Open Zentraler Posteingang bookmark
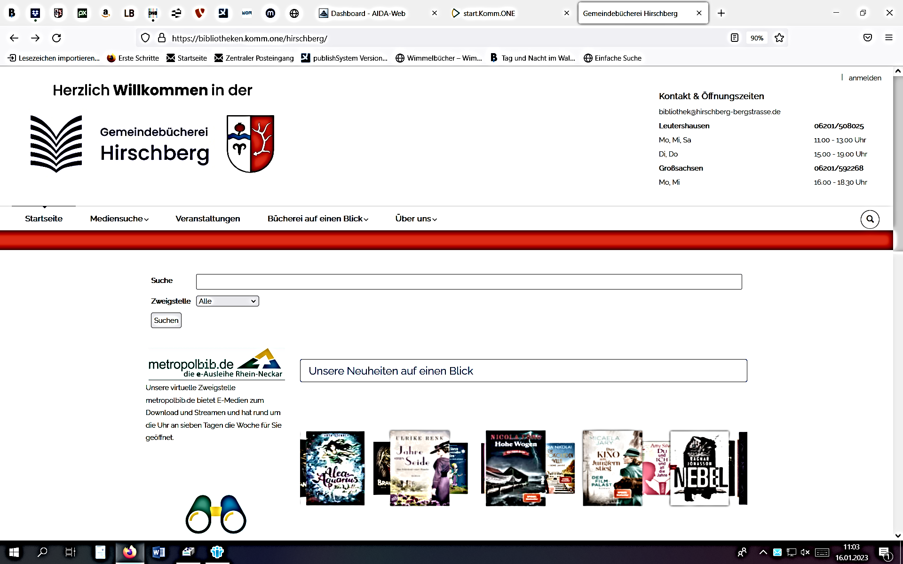The image size is (903, 564). [254, 58]
